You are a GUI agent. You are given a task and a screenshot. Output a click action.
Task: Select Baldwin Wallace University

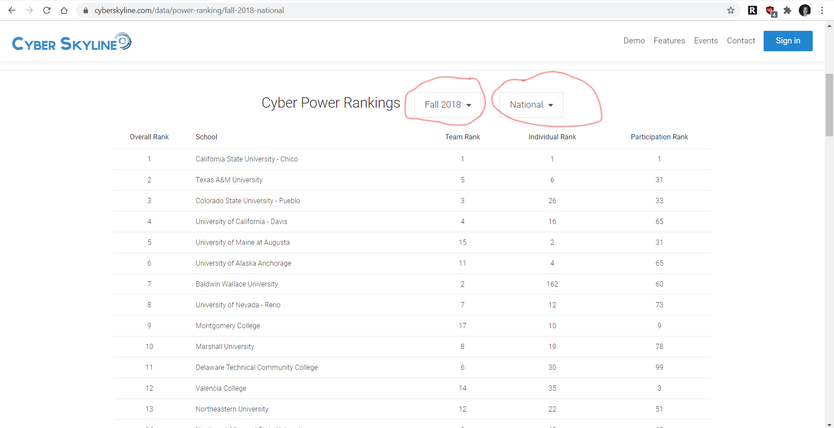[237, 284]
